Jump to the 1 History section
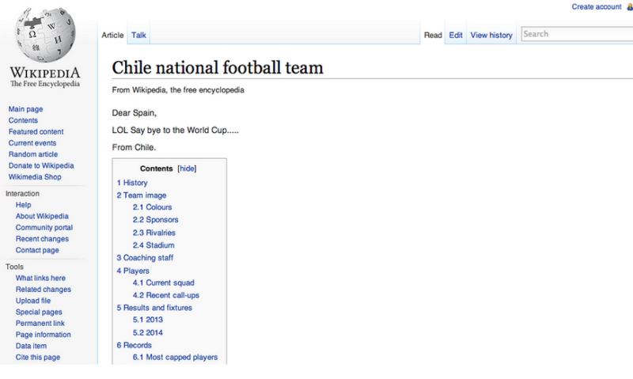Image resolution: width=633 pixels, height=379 pixels. [x=132, y=183]
